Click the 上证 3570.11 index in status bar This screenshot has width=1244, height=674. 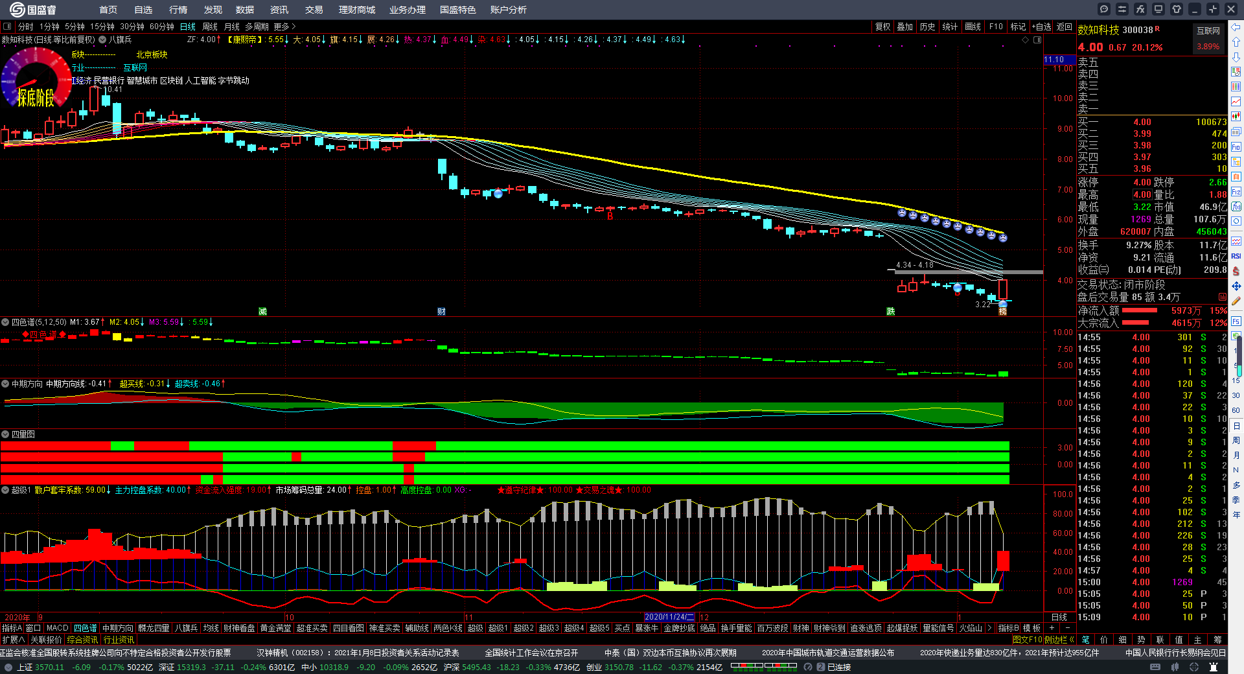coord(40,667)
